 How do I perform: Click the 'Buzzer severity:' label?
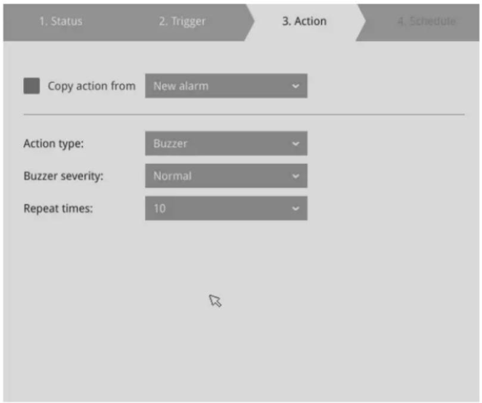click(64, 176)
